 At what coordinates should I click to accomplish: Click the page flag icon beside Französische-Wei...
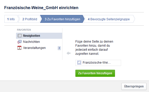pyautogui.click(x=79, y=63)
